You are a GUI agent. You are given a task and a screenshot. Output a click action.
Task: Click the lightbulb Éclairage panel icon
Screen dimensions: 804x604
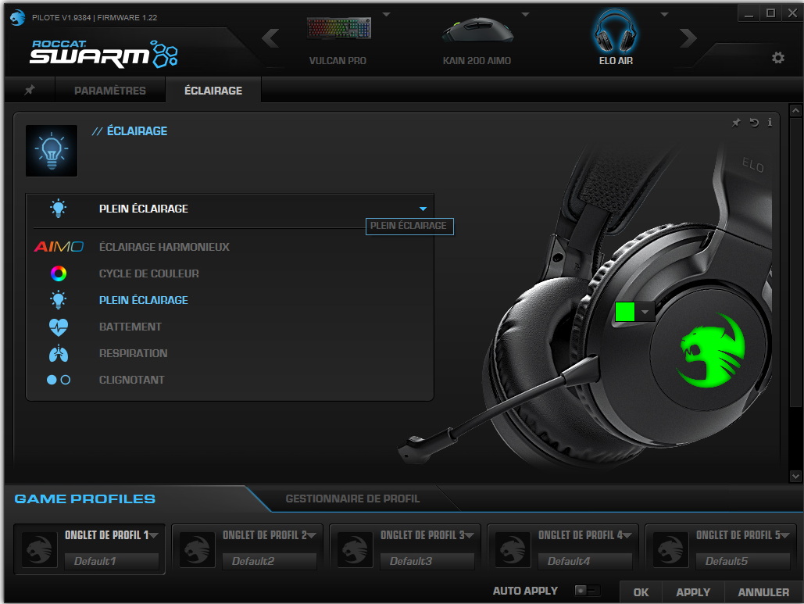tap(51, 150)
